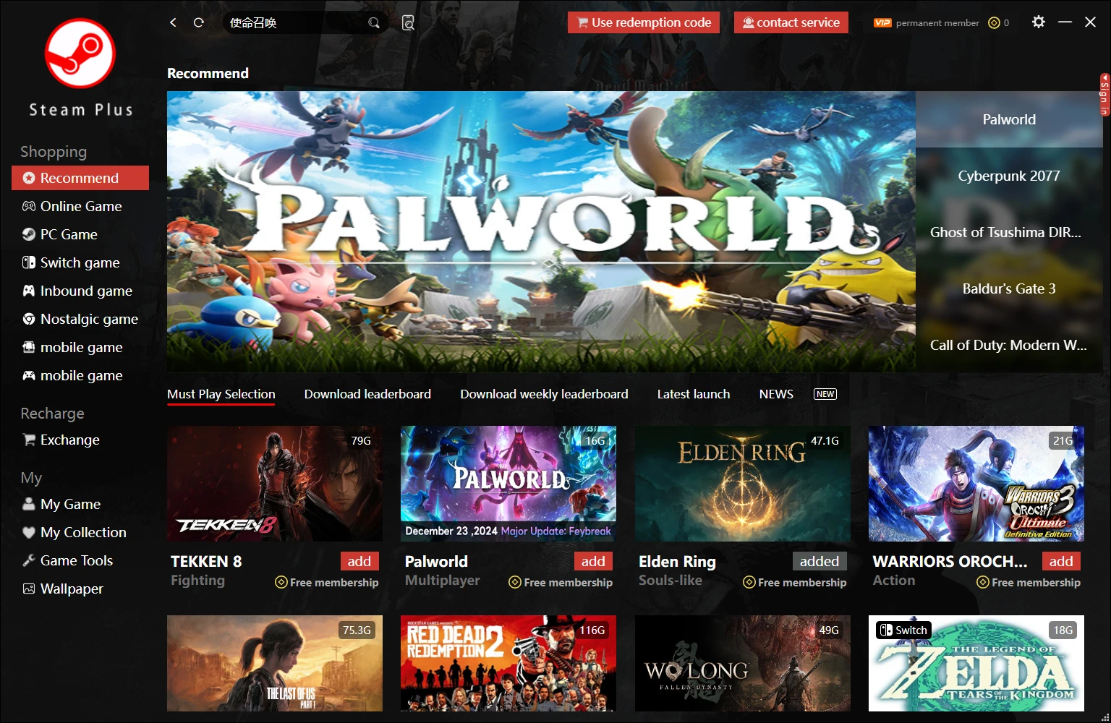Viewport: 1111px width, 723px height.
Task: Select Cyberpunk 2077 in banner list
Action: click(1008, 176)
